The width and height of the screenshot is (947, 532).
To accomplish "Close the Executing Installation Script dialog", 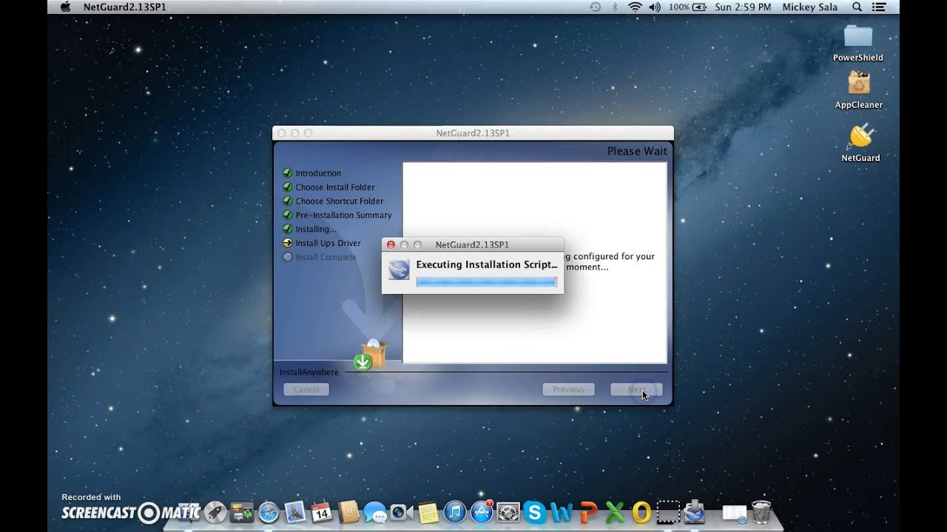I will pos(391,245).
